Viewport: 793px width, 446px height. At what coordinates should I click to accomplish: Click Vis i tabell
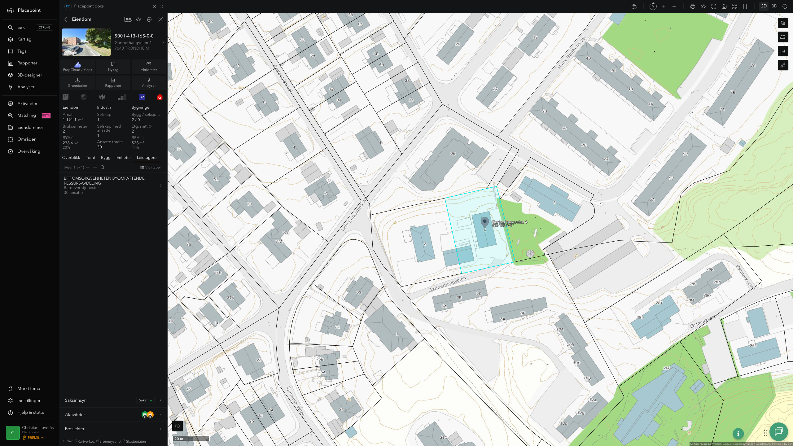click(x=151, y=168)
